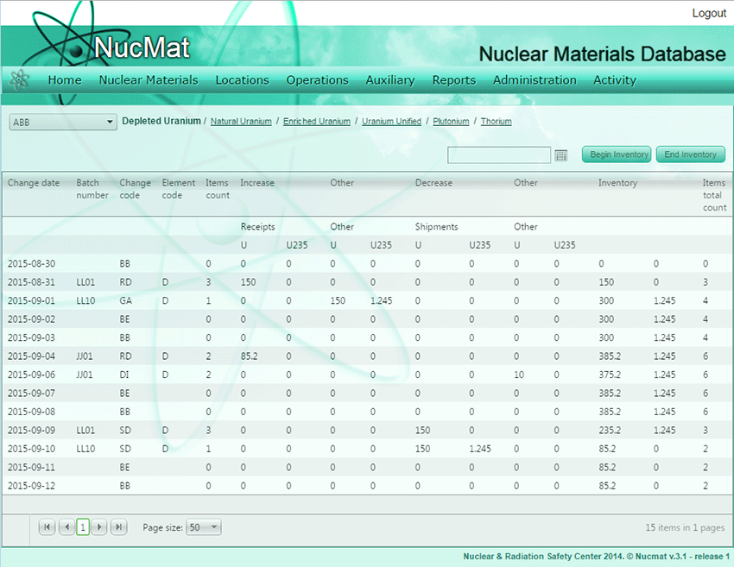
Task: Open the Nuclear Materials menu
Action: coord(149,80)
